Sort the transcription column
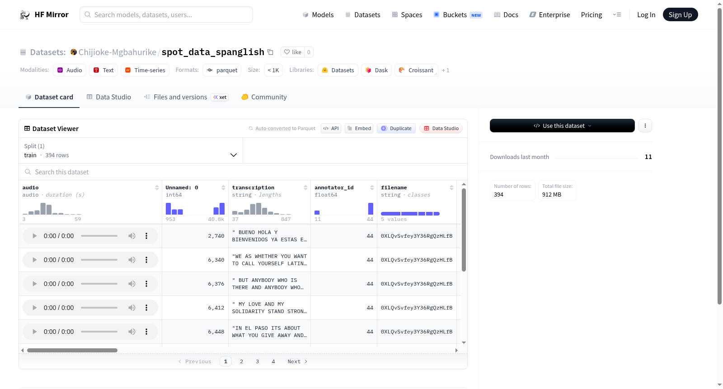The width and height of the screenshot is (723, 389). 305,187
